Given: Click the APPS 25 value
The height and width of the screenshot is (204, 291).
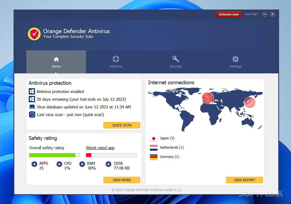Looking at the screenshot, I should (41, 168).
